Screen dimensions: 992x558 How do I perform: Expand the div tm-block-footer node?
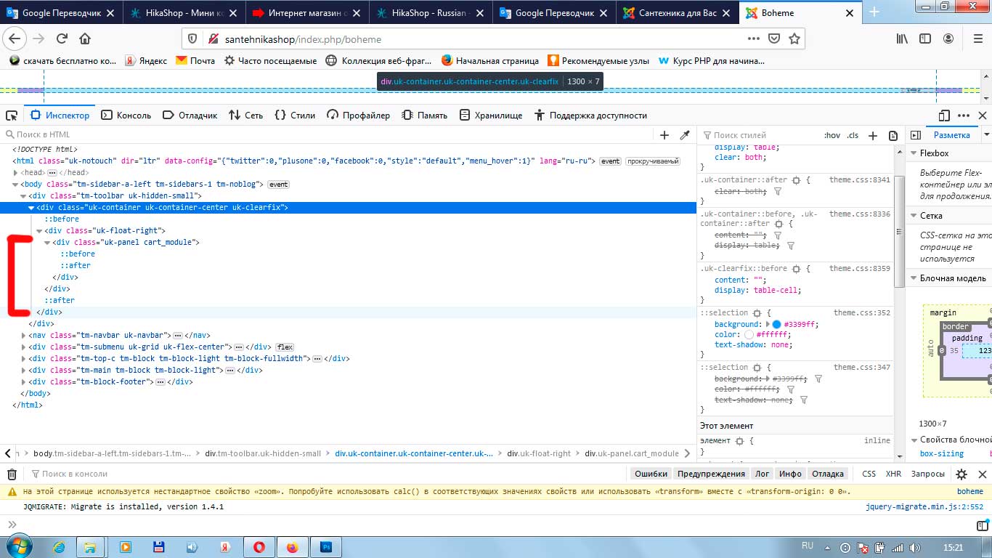(x=24, y=382)
